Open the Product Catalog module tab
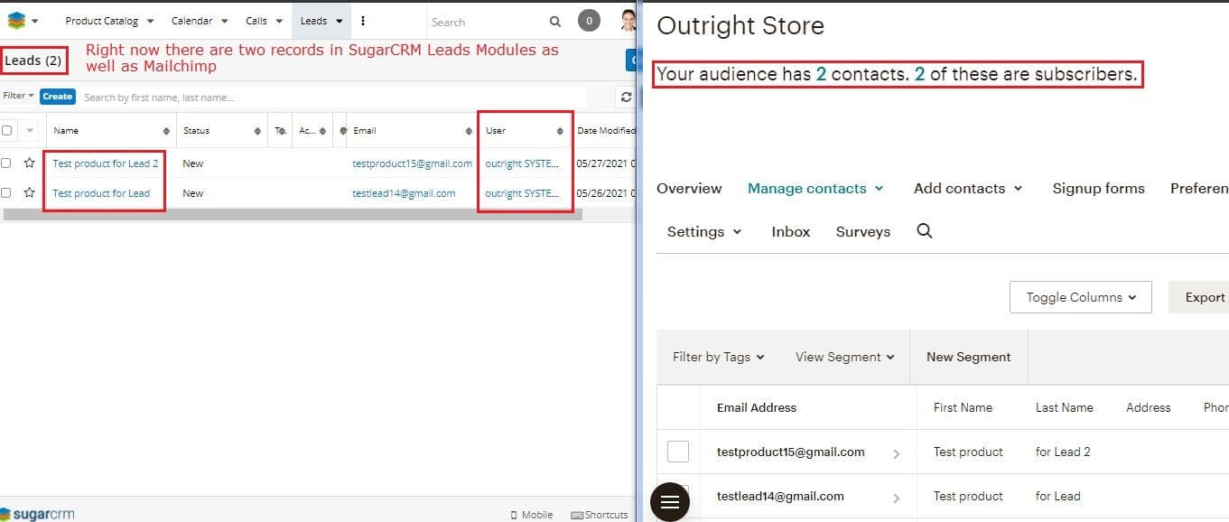Image resolution: width=1229 pixels, height=522 pixels. click(x=101, y=21)
